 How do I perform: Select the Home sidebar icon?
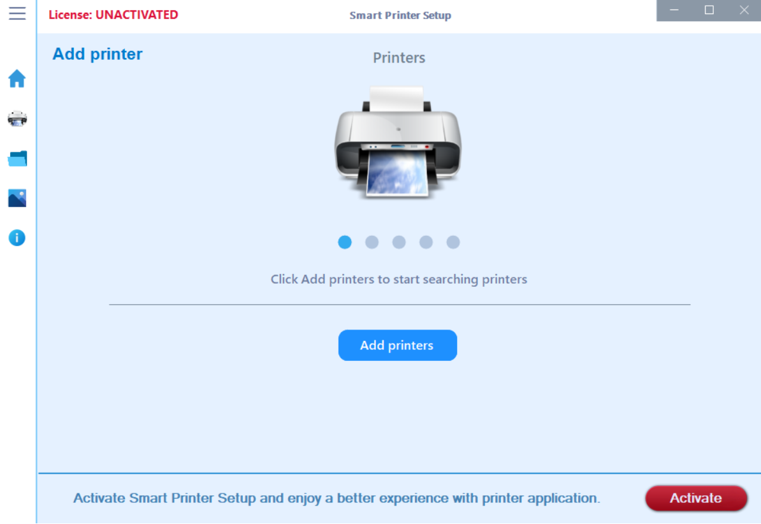click(17, 78)
